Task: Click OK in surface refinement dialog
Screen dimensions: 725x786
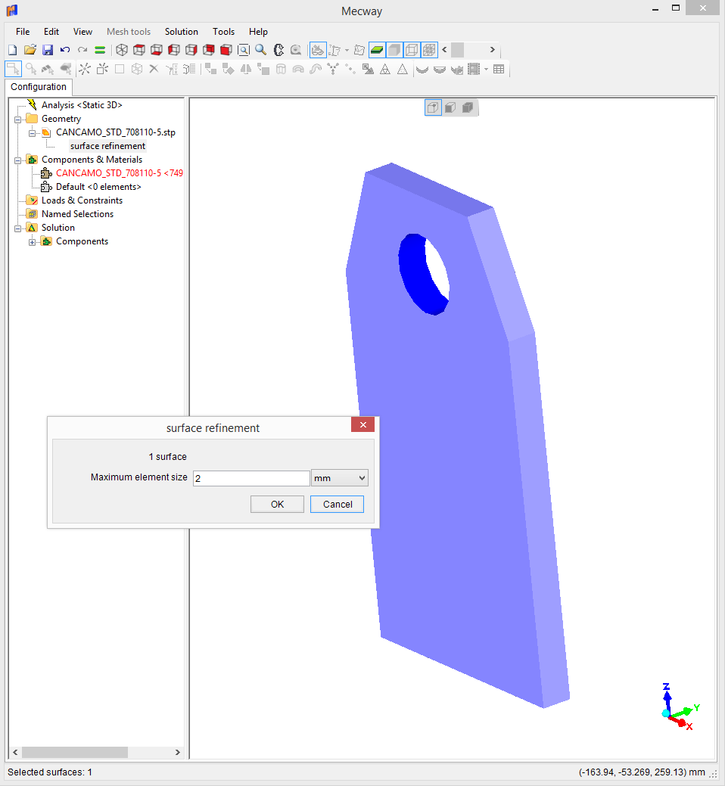Action: [x=277, y=505]
